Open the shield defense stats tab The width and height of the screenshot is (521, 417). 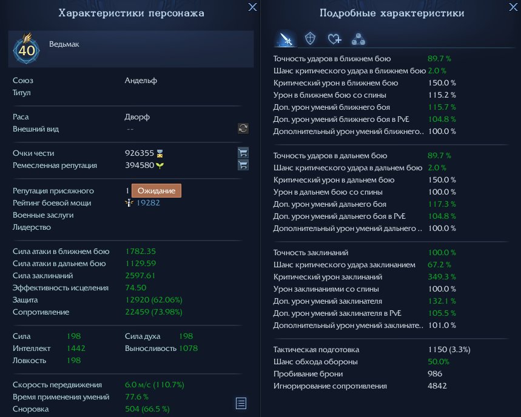[310, 39]
